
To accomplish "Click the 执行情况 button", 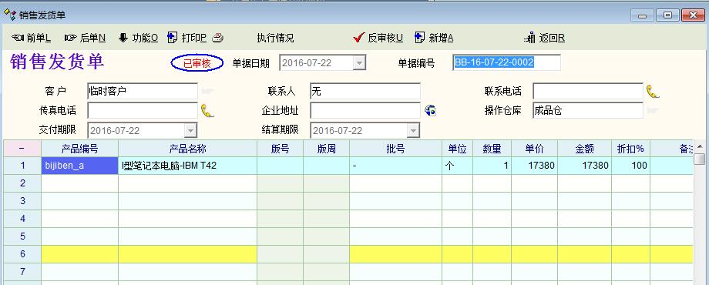I will 275,38.
